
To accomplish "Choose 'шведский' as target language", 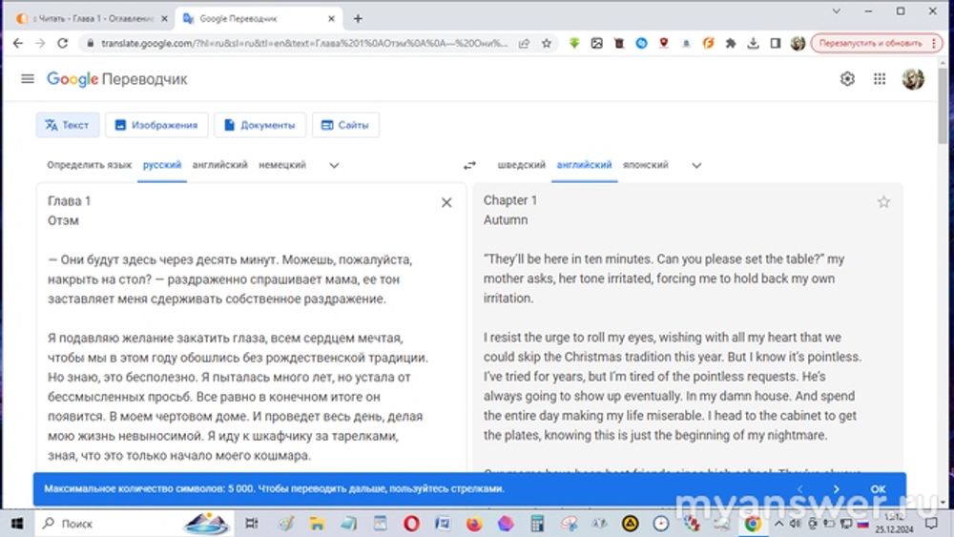I will (521, 165).
